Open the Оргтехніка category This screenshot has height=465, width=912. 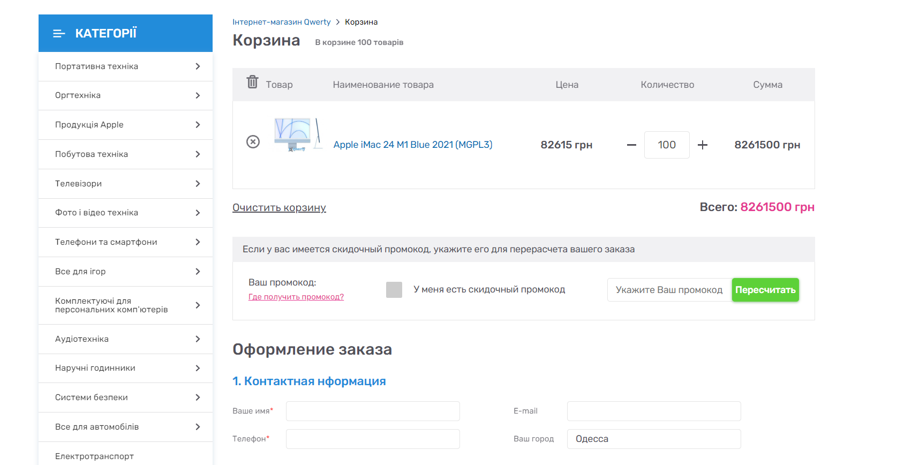pos(78,95)
